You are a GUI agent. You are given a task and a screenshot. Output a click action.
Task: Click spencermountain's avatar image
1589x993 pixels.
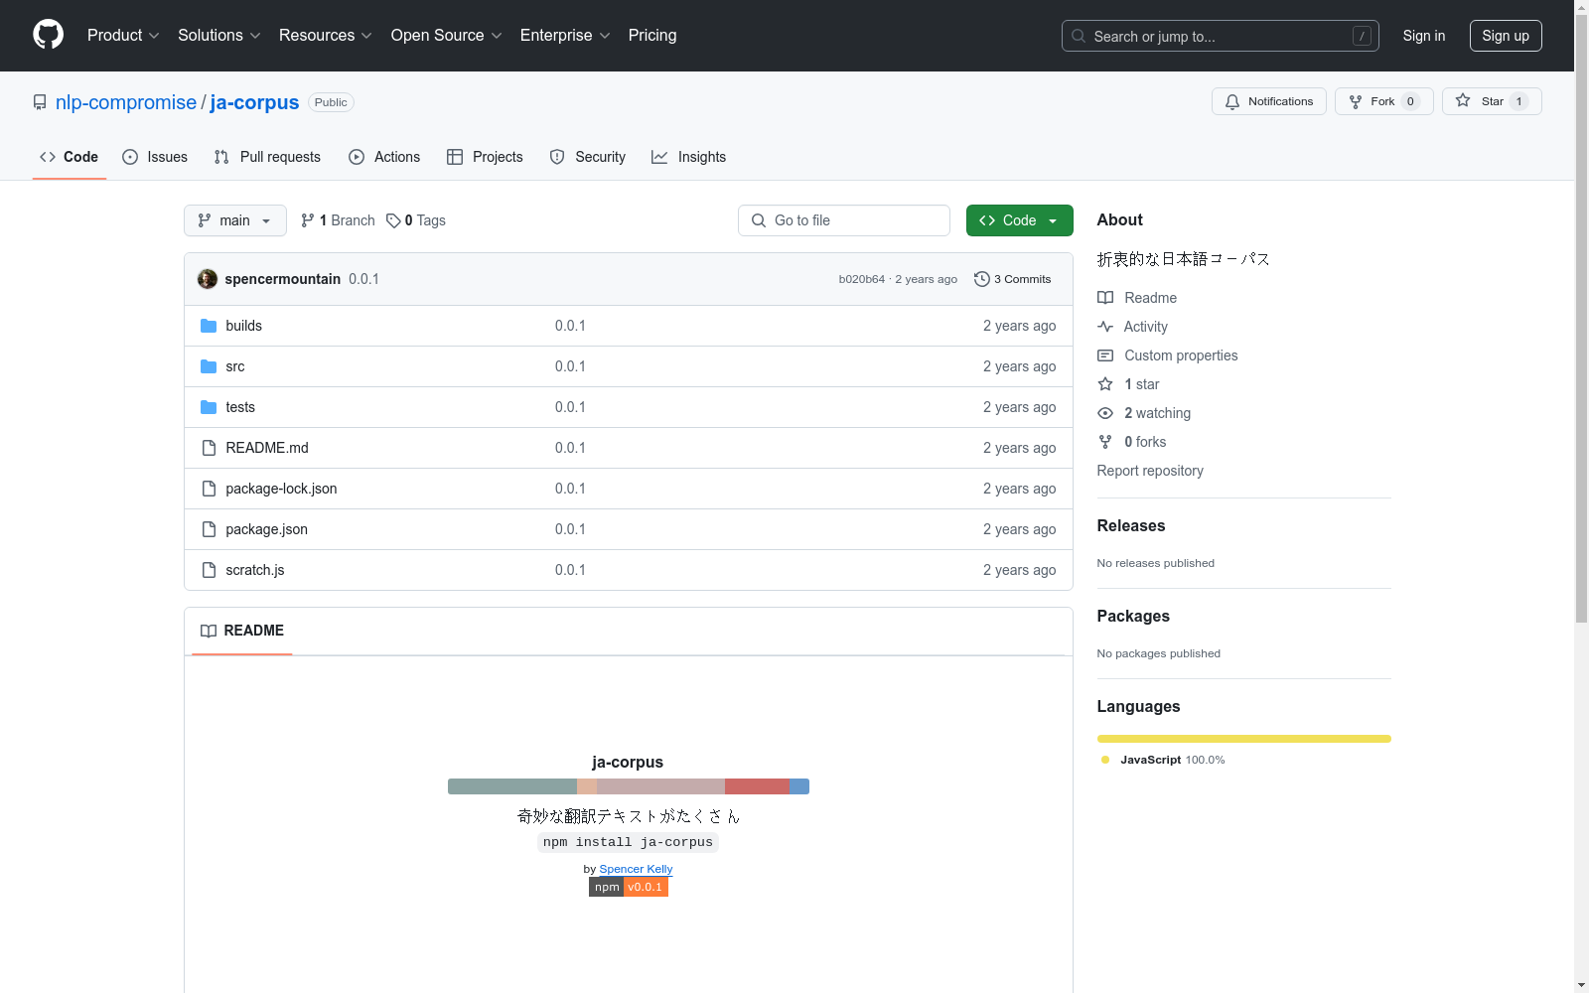[208, 279]
